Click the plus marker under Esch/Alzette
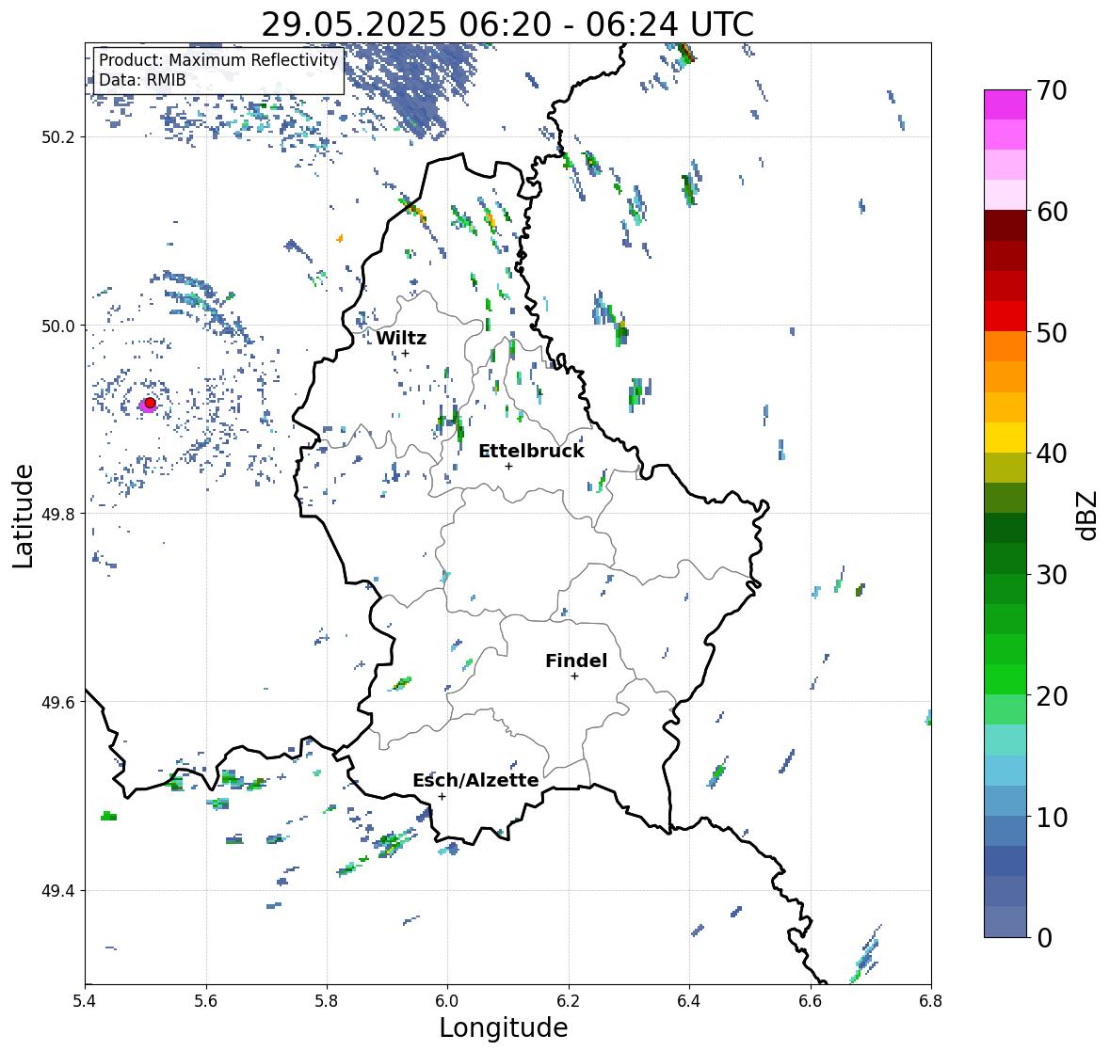Viewport: 1110px width, 1051px height. coord(442,796)
